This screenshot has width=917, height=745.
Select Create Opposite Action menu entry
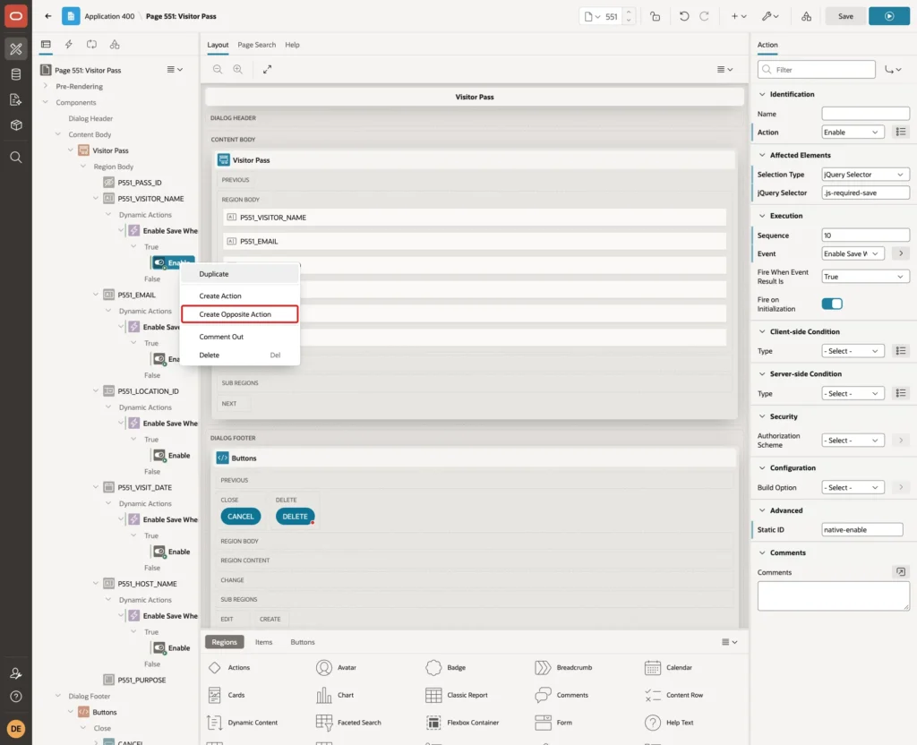[240, 314]
